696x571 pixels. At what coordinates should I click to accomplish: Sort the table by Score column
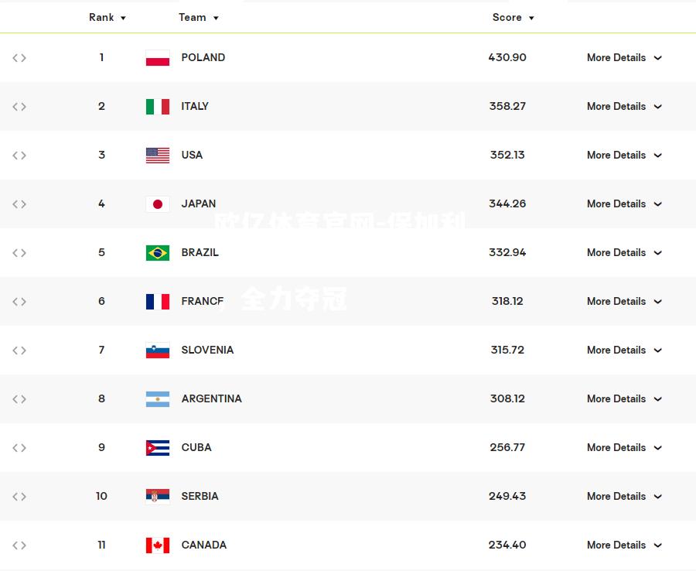pos(513,17)
